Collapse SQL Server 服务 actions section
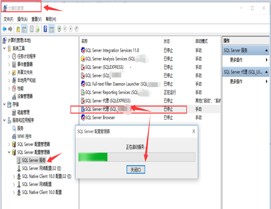The height and width of the screenshot is (209, 271). [x=266, y=50]
